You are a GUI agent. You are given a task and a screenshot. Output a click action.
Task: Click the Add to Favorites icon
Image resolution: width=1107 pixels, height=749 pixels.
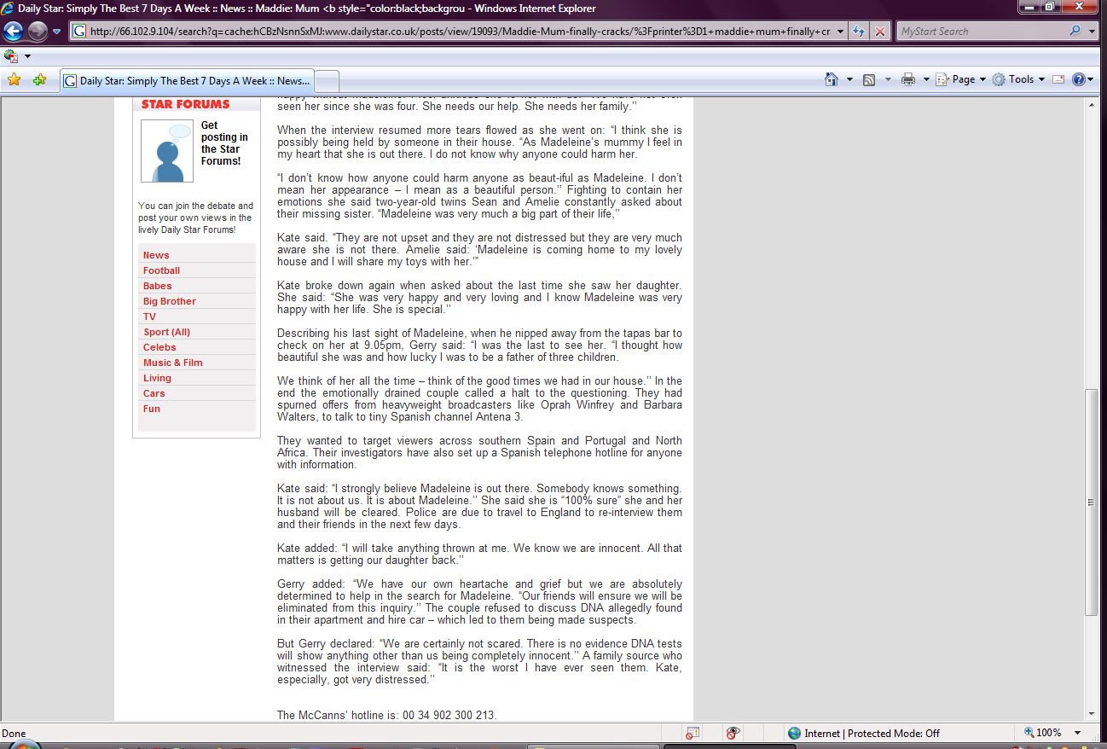39,79
